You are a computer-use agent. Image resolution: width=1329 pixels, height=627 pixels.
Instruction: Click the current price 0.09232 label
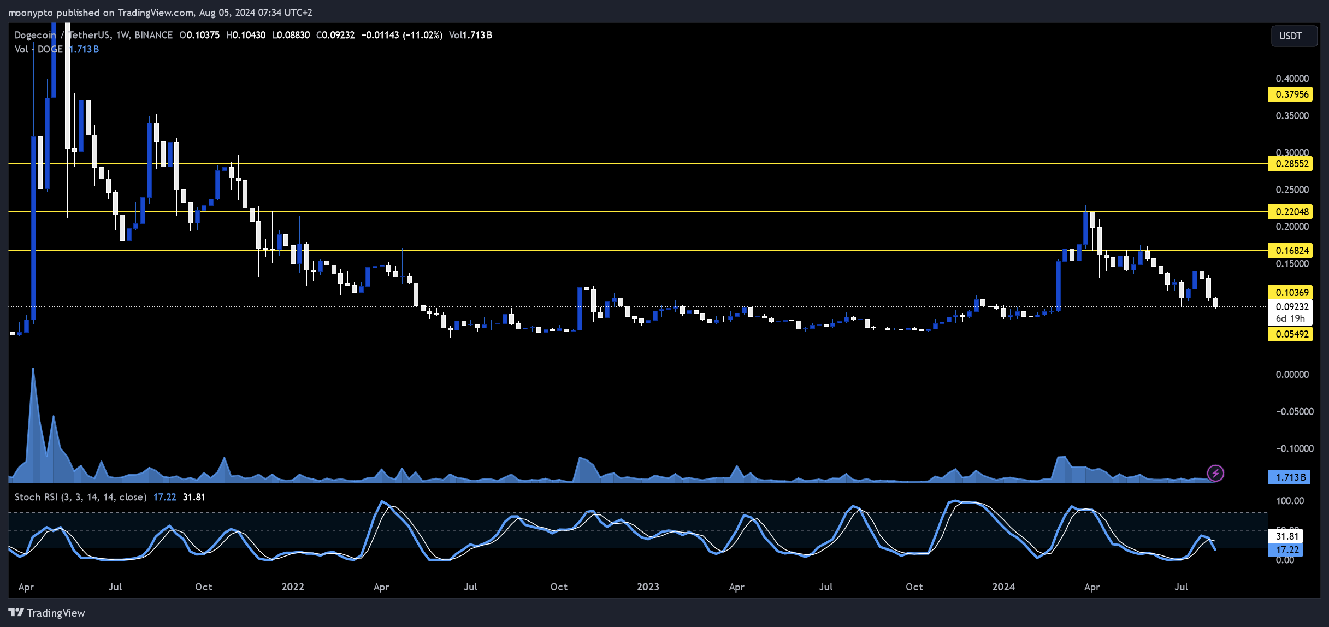pyautogui.click(x=1292, y=307)
